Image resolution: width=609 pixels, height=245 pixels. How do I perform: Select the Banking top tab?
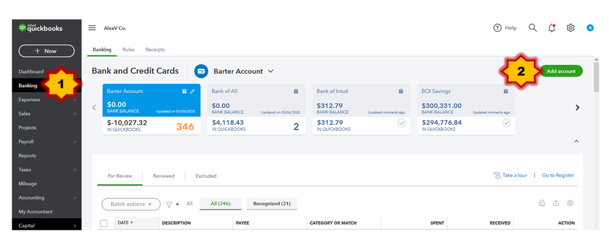click(102, 50)
